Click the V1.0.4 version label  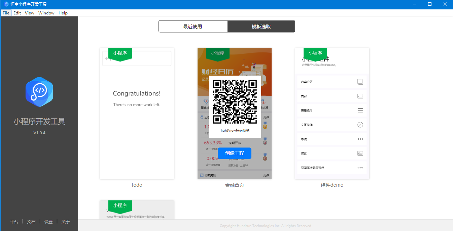click(x=39, y=133)
